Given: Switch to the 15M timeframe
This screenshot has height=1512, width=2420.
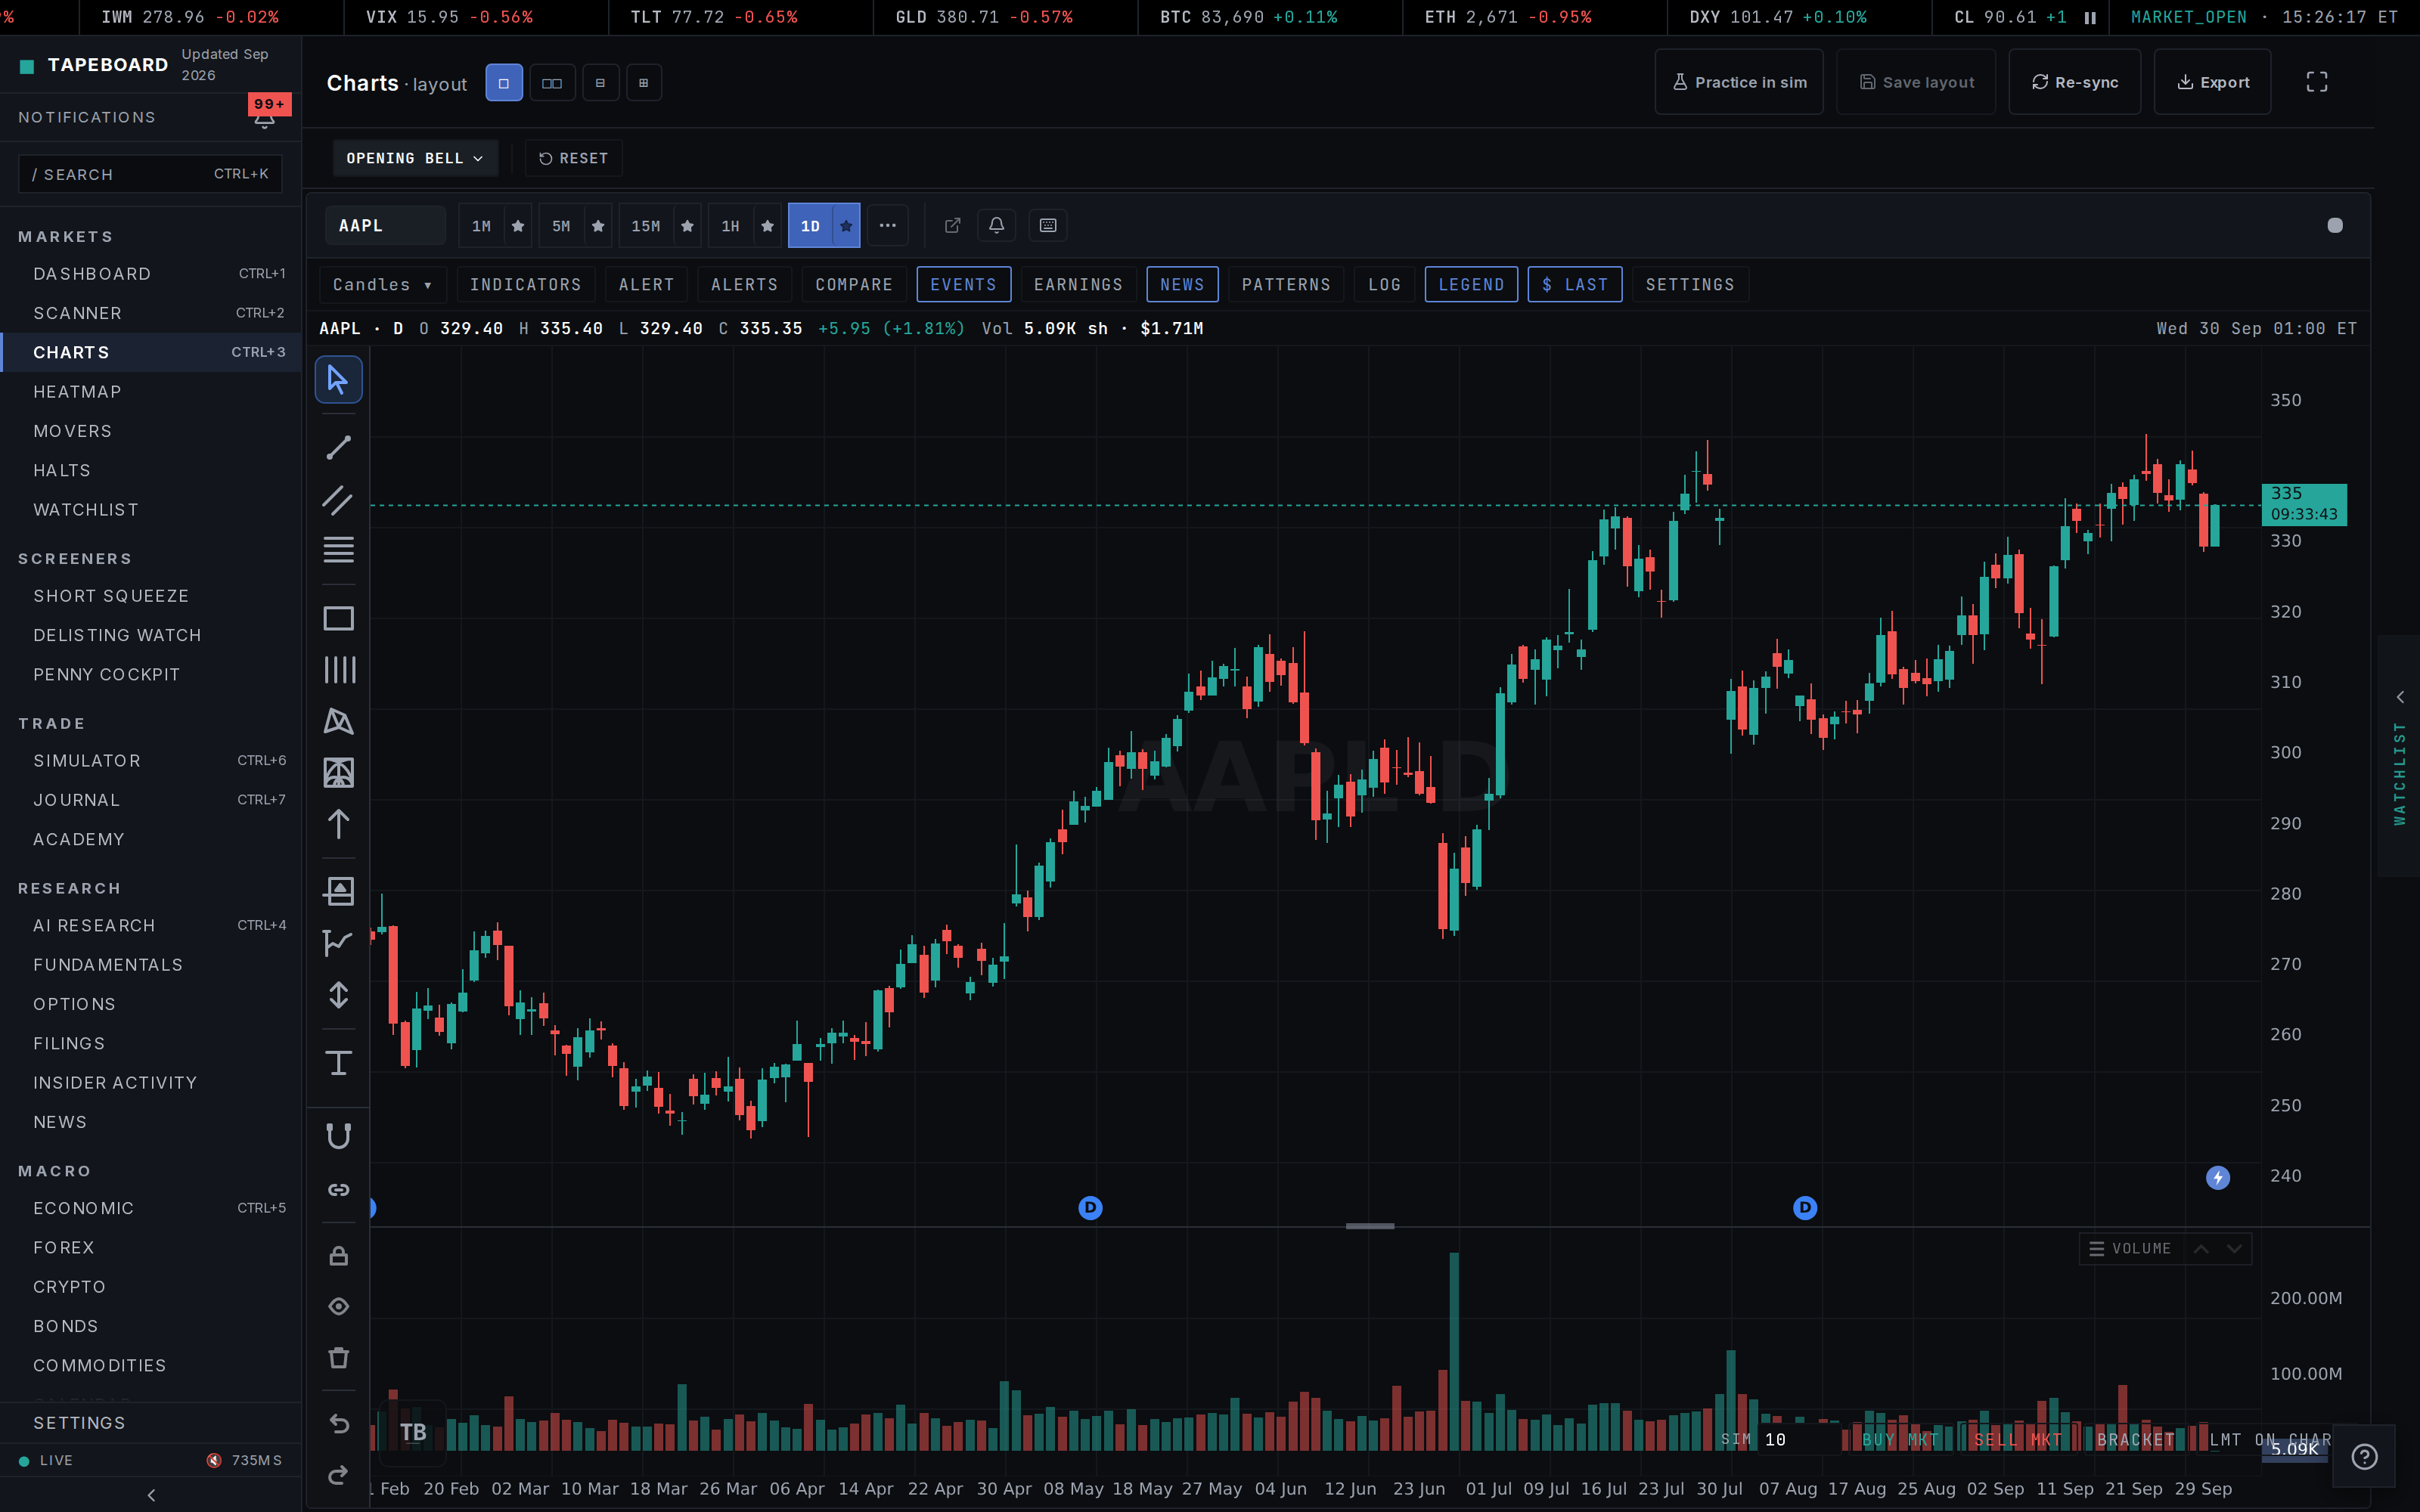Looking at the screenshot, I should pyautogui.click(x=645, y=226).
